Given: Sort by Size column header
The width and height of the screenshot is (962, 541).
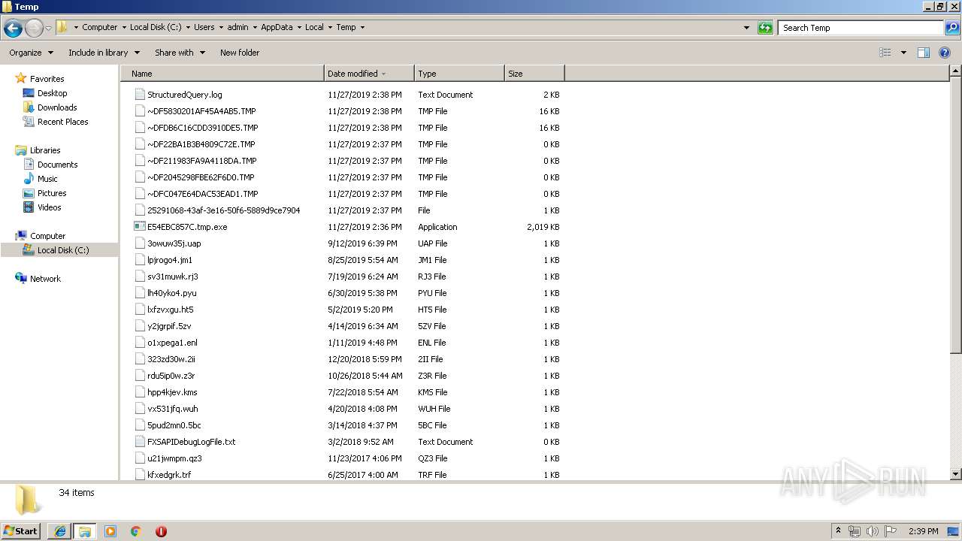Looking at the screenshot, I should pyautogui.click(x=534, y=74).
